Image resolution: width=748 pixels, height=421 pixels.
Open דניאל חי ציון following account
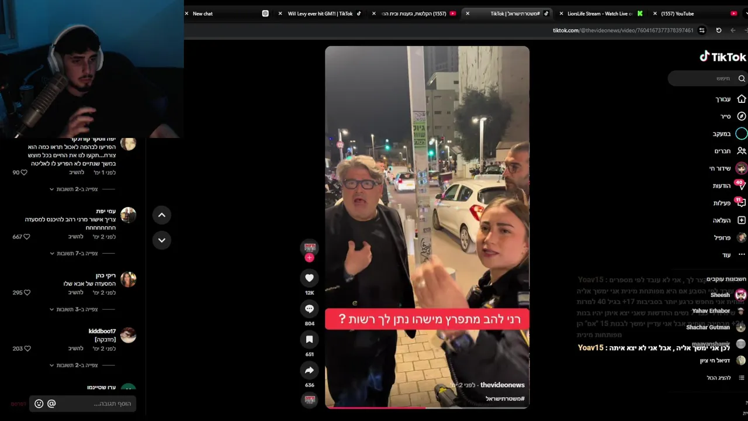point(723,361)
